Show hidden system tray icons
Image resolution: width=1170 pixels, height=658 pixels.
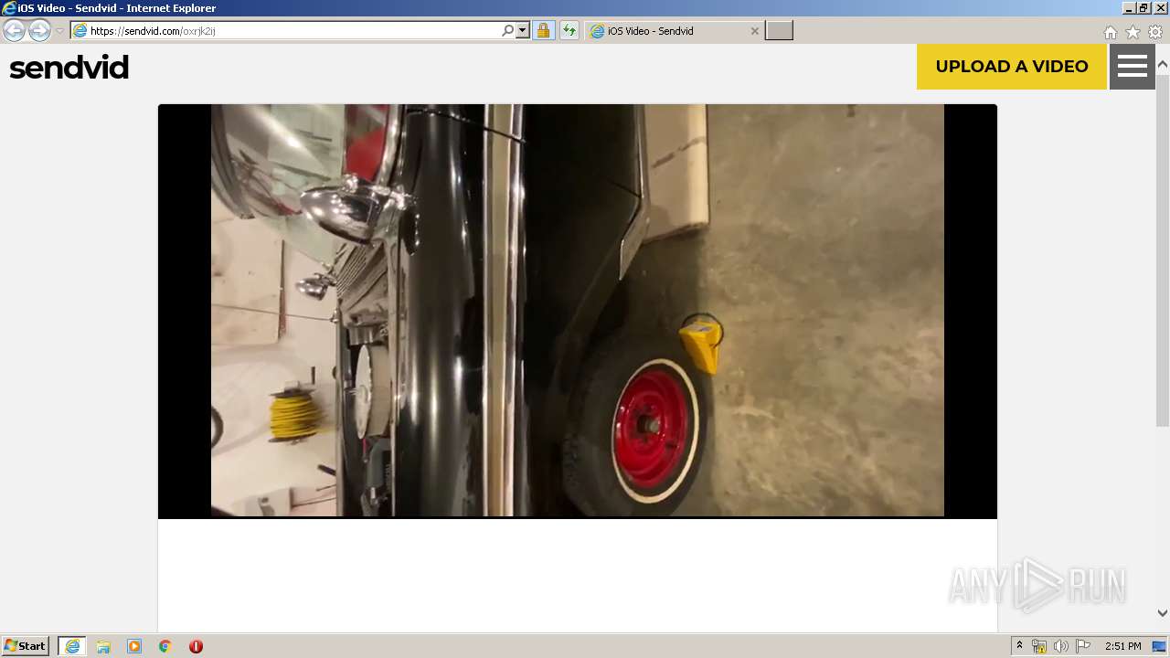[x=1019, y=646]
